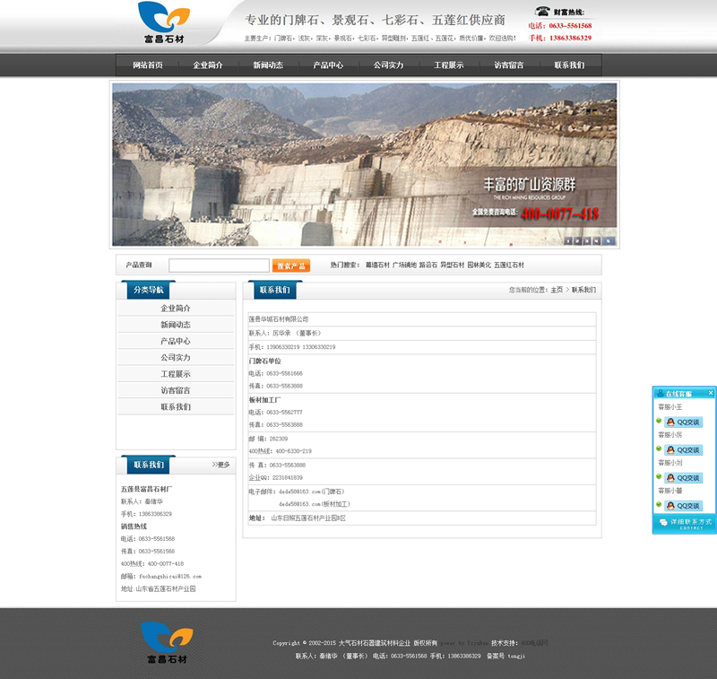Select the last banner slide indicator
This screenshot has width=717, height=679.
coord(610,240)
